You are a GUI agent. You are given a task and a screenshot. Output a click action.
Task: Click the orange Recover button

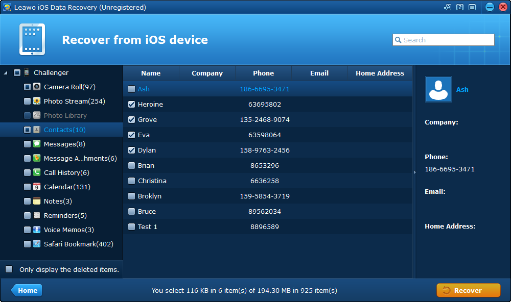468,290
